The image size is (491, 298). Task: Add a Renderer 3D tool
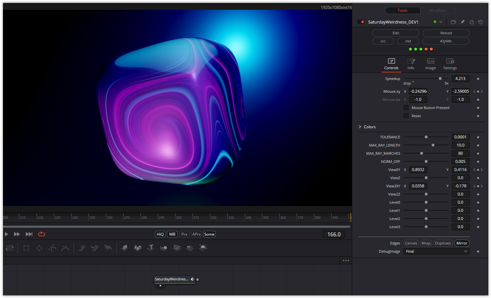[x=203, y=248]
